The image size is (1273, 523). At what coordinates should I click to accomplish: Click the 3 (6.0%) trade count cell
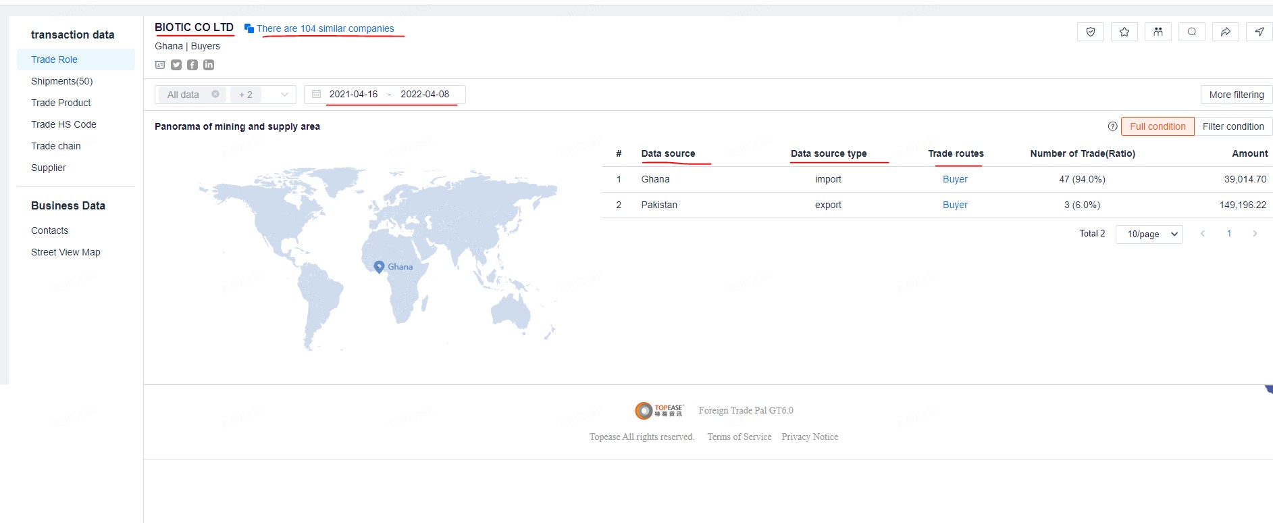1082,205
